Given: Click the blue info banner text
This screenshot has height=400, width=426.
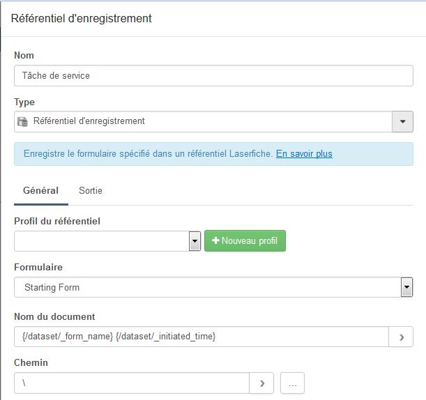Looking at the screenshot, I should click(148, 154).
